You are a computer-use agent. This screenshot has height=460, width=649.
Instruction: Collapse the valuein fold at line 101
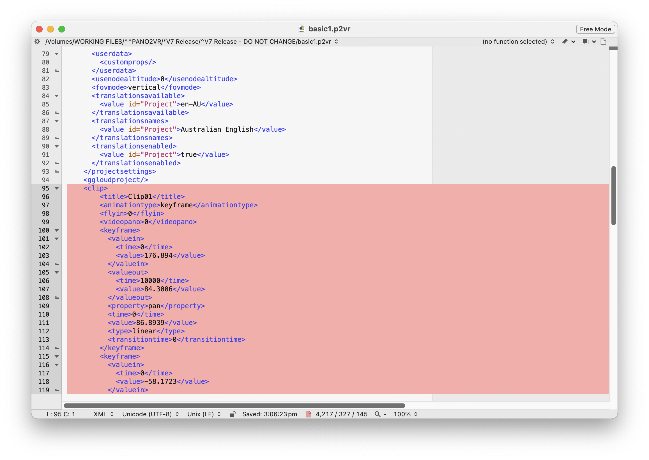(x=57, y=239)
